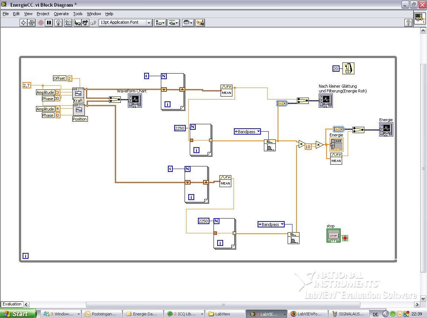Image resolution: width=427 pixels, height=318 pixels.
Task: Select the lower filter VI node
Action: tap(293, 238)
